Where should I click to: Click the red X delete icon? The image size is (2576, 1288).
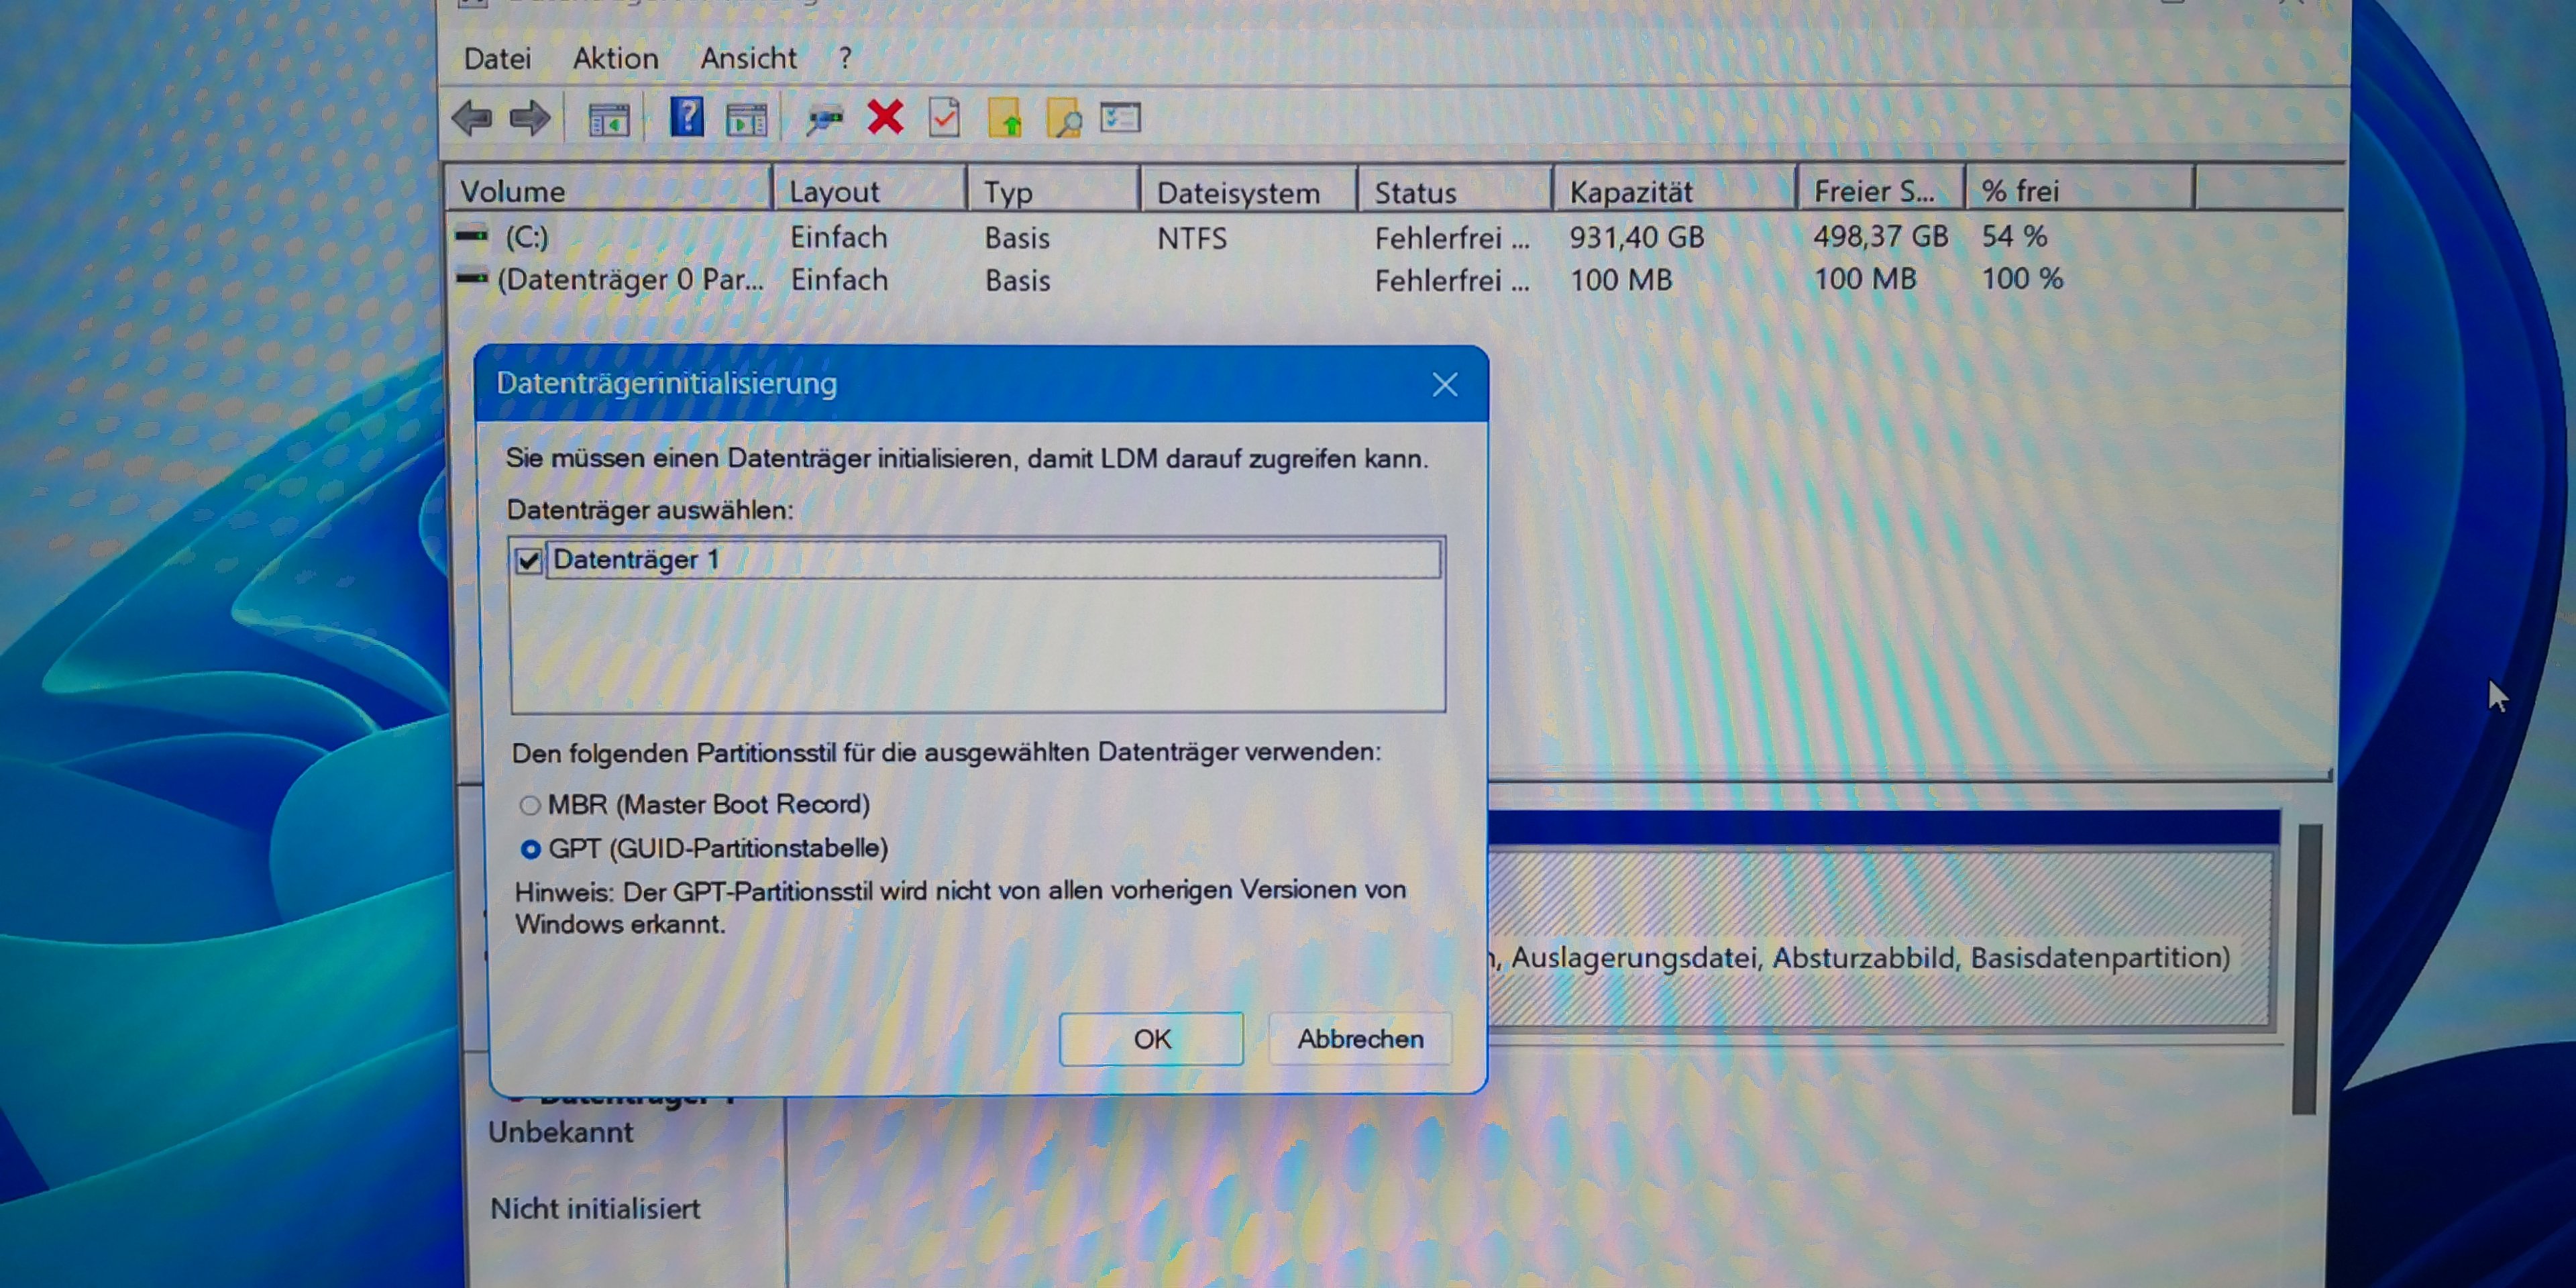(x=885, y=118)
